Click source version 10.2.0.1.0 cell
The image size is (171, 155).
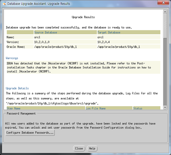coord(65,42)
